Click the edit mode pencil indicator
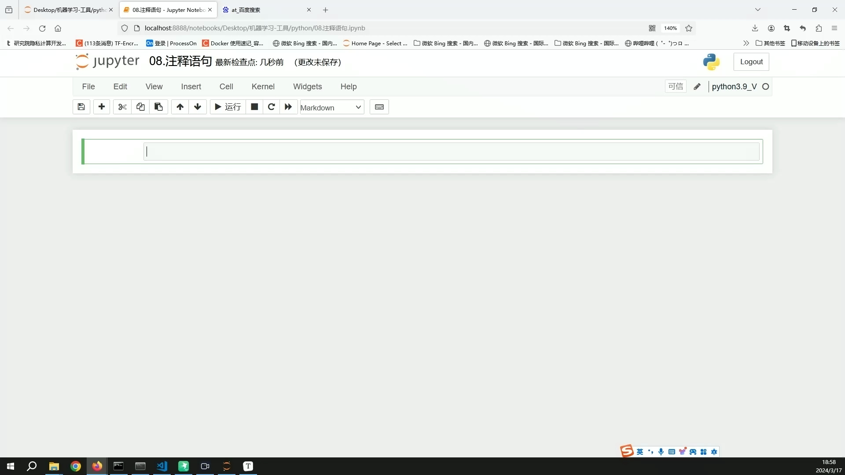The width and height of the screenshot is (845, 475). pyautogui.click(x=697, y=87)
